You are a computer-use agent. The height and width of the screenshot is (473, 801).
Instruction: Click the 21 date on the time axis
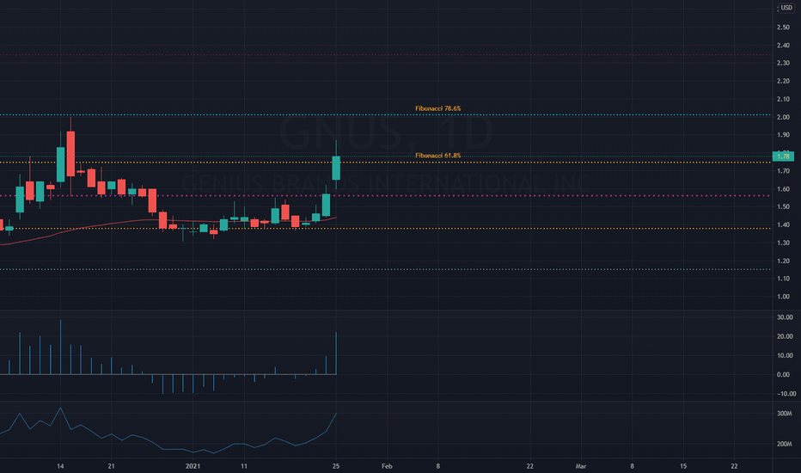click(112, 466)
